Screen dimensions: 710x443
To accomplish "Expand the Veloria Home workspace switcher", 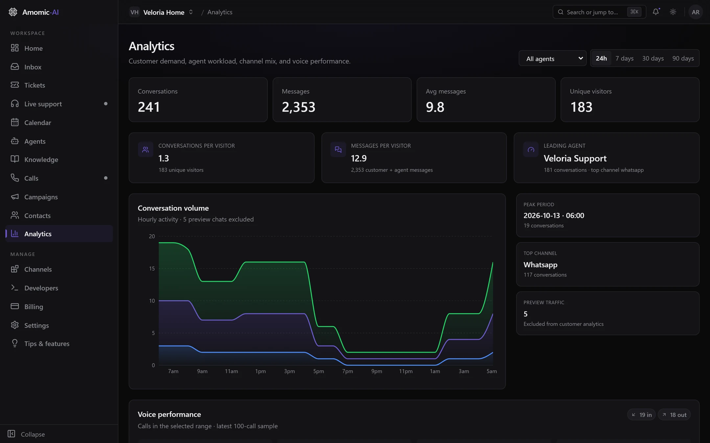I will coord(161,12).
